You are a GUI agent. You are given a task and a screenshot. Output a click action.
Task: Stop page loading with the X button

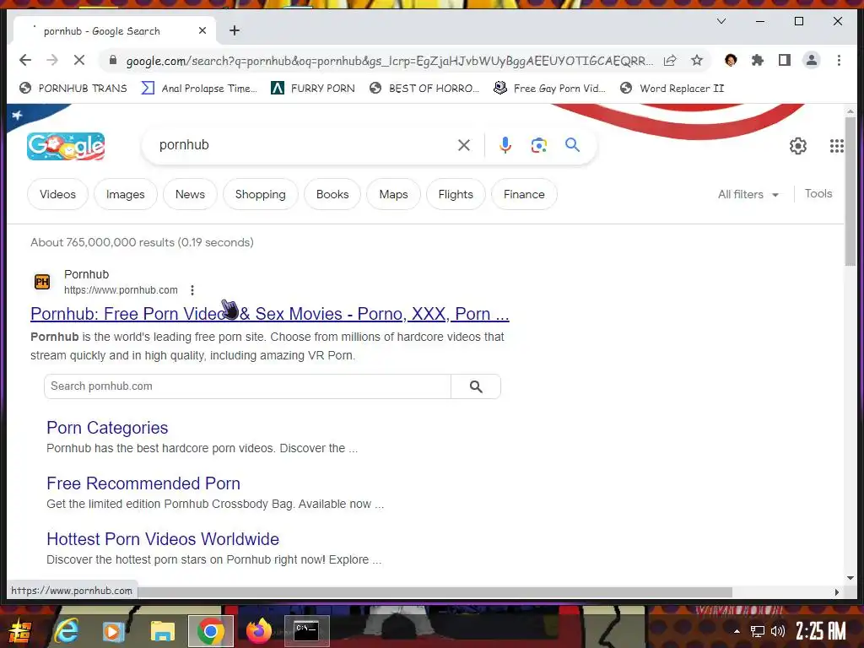click(x=79, y=60)
